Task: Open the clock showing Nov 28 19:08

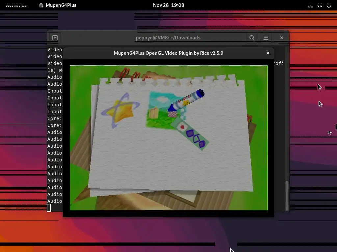Action: coord(168,5)
